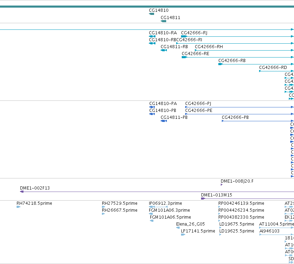Click the DME1-013M15 clone start block
The image size is (294, 264).
click(203, 199)
